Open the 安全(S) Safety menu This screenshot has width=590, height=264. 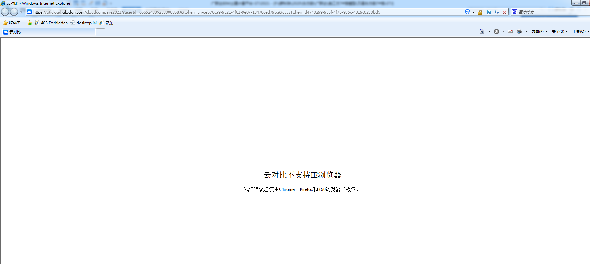(560, 31)
